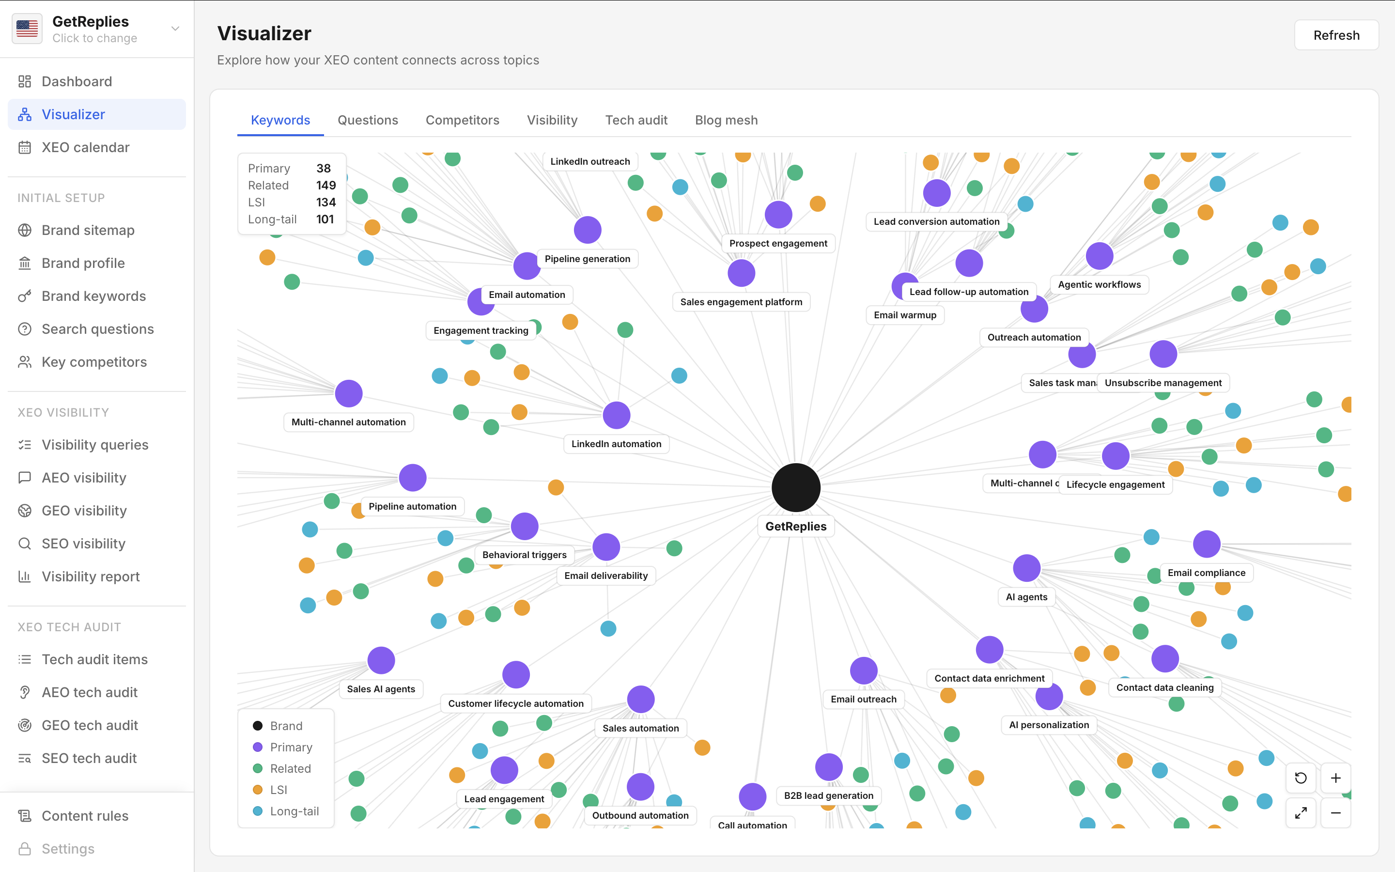Select the Visualizer sidebar icon

tap(24, 114)
